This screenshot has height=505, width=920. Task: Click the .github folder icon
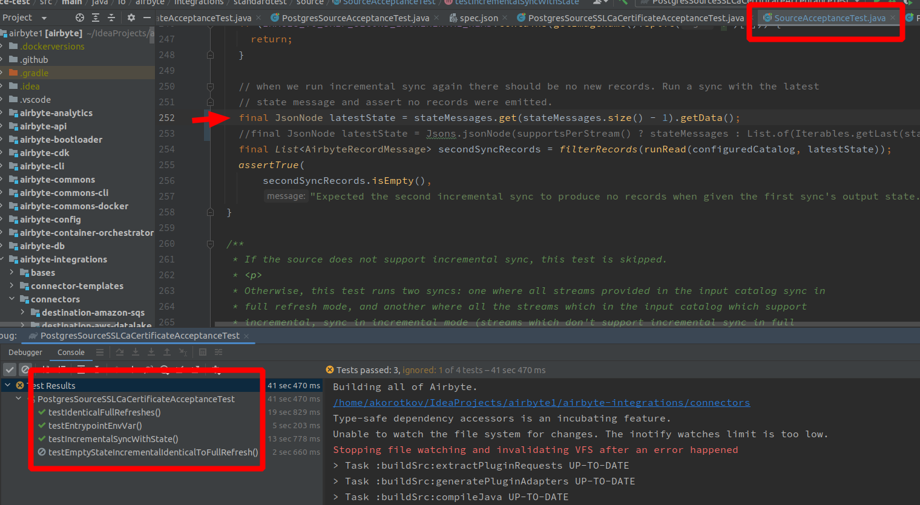tap(13, 60)
